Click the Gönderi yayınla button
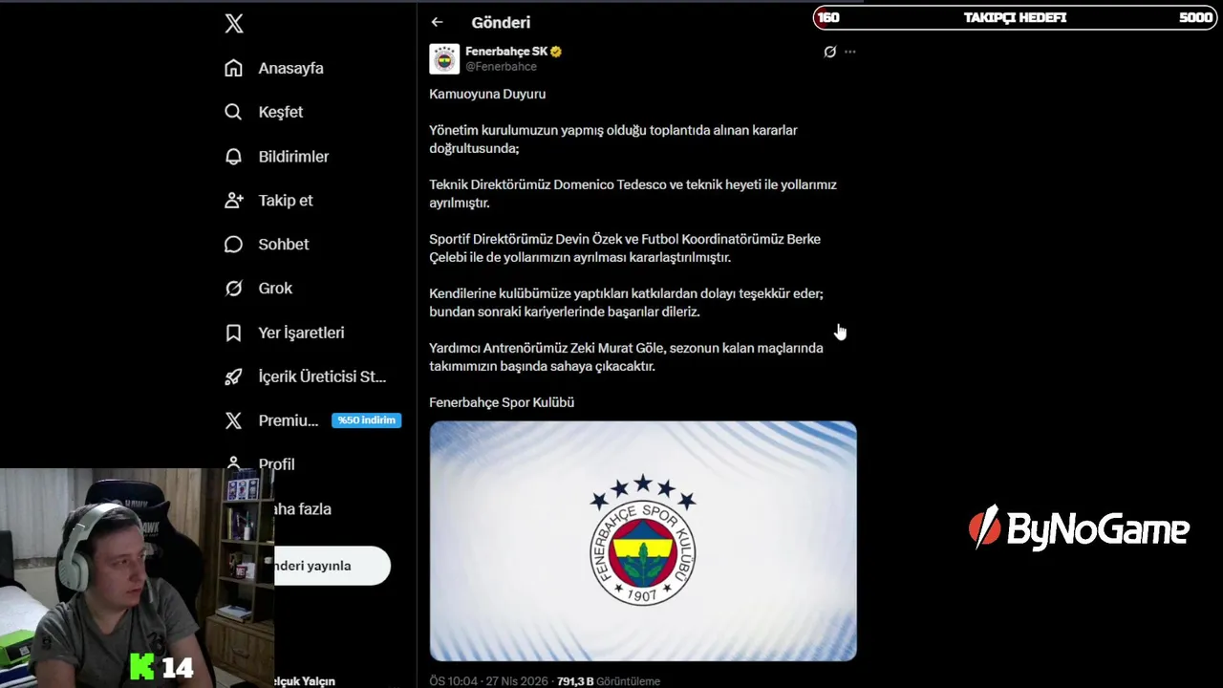This screenshot has width=1223, height=688. point(332,566)
